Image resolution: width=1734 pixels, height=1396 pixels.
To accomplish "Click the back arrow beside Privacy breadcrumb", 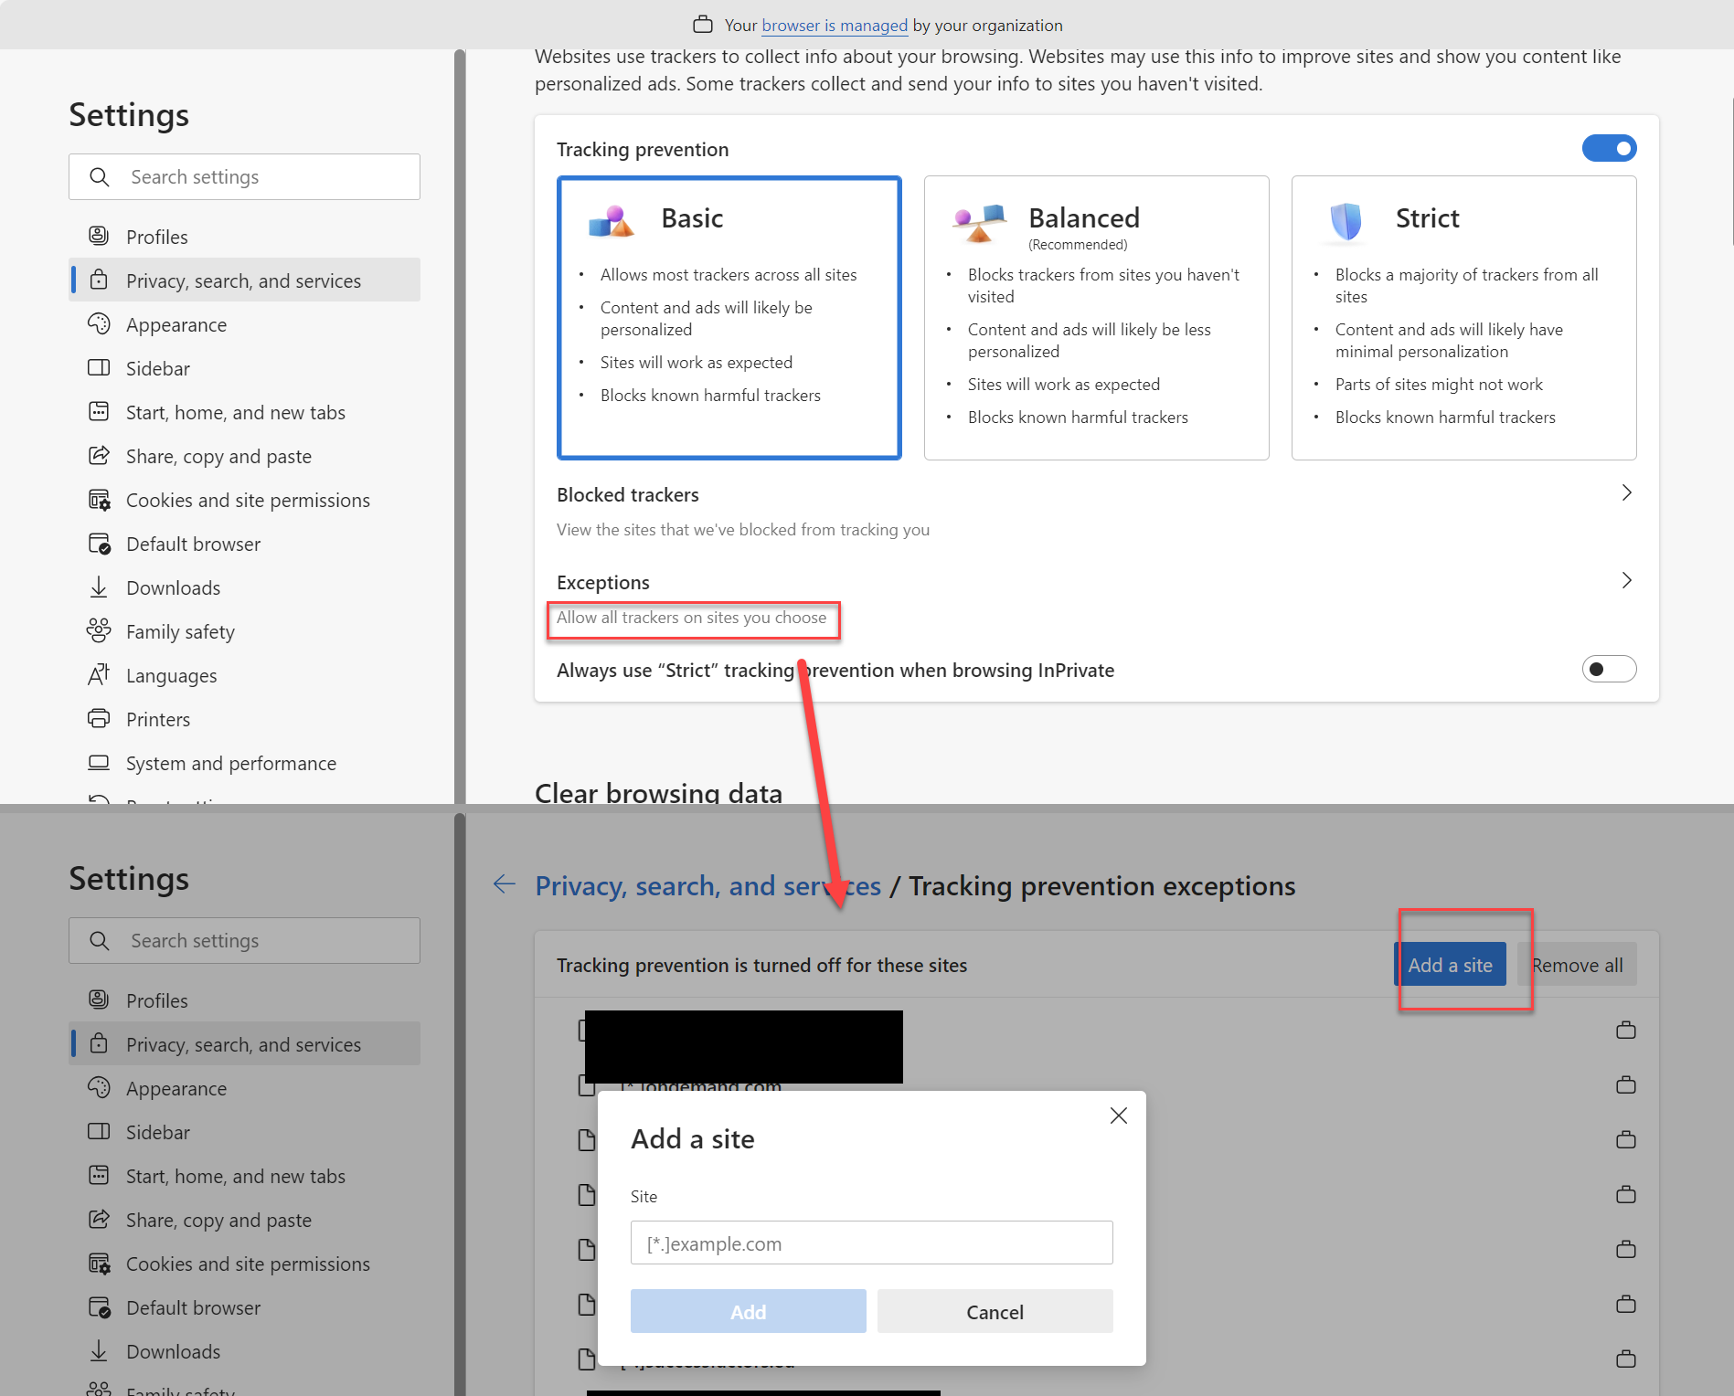I will (x=505, y=883).
